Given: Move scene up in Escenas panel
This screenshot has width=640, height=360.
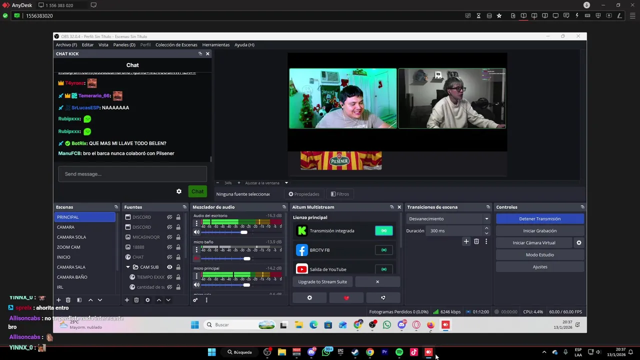Looking at the screenshot, I should coord(90,300).
